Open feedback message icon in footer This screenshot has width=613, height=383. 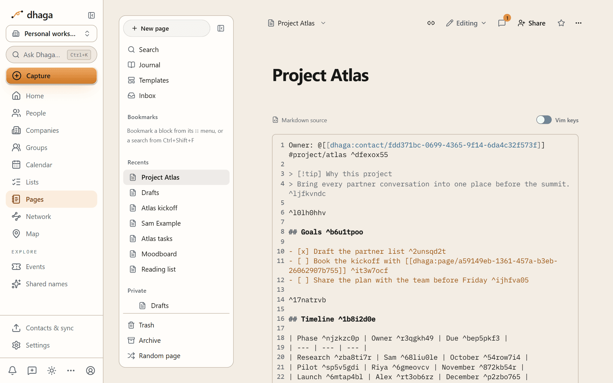click(32, 371)
